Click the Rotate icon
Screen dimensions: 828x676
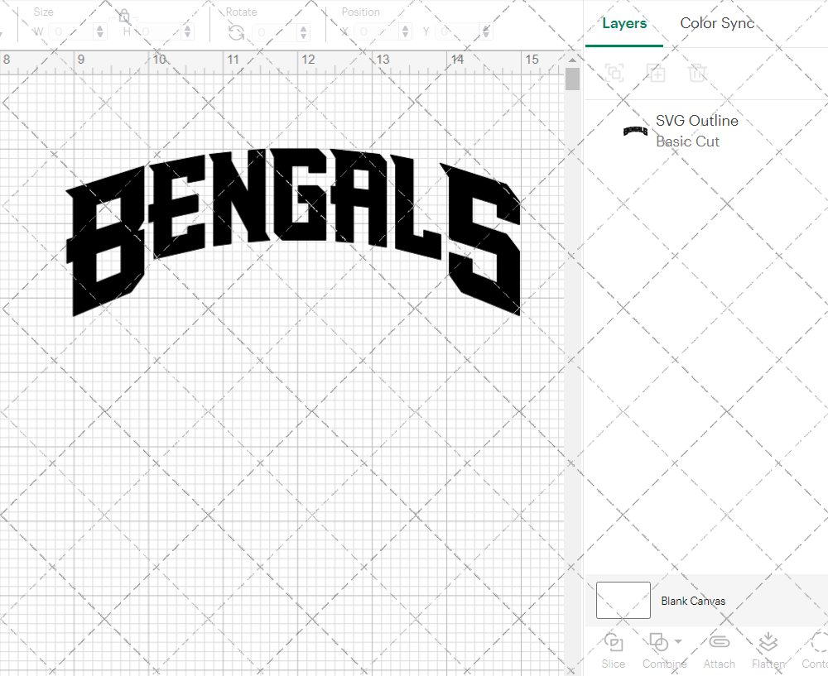tap(236, 33)
